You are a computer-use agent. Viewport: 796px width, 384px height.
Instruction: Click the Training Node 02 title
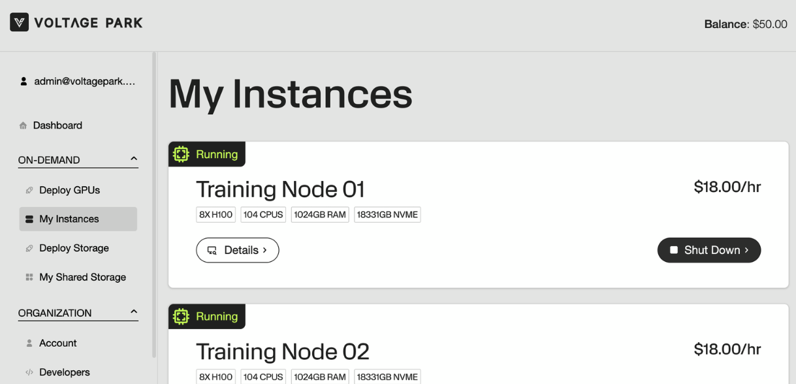click(x=282, y=351)
